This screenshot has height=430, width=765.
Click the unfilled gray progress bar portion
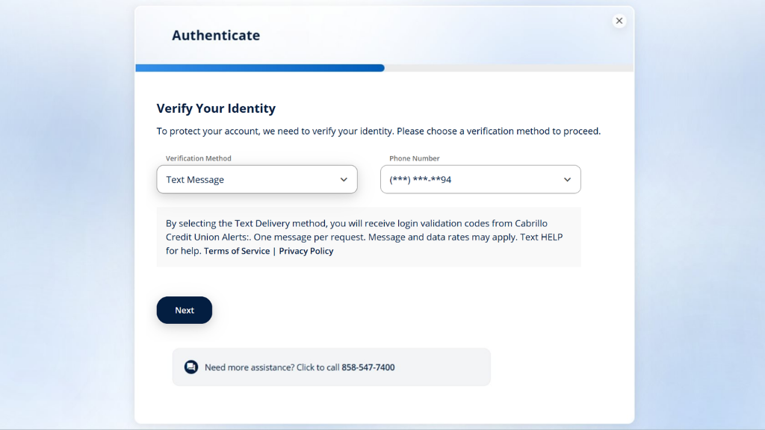pos(508,68)
